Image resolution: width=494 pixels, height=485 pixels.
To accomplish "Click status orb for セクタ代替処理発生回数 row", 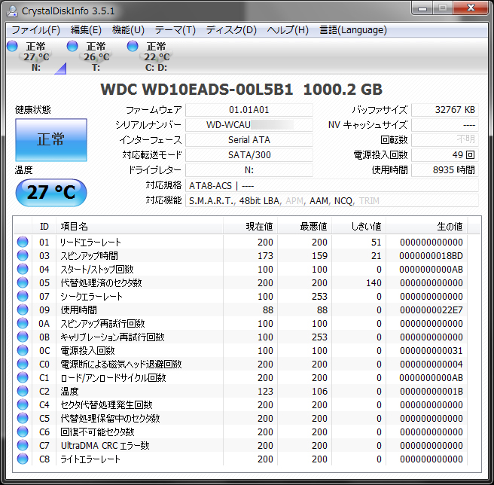I will [23, 404].
